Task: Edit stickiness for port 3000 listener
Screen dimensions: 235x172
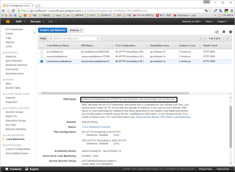Action: click(x=116, y=143)
